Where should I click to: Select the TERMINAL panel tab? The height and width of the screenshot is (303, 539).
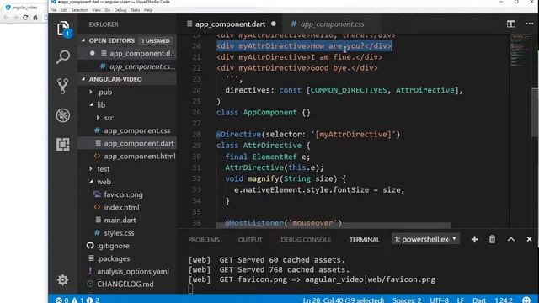click(x=365, y=239)
